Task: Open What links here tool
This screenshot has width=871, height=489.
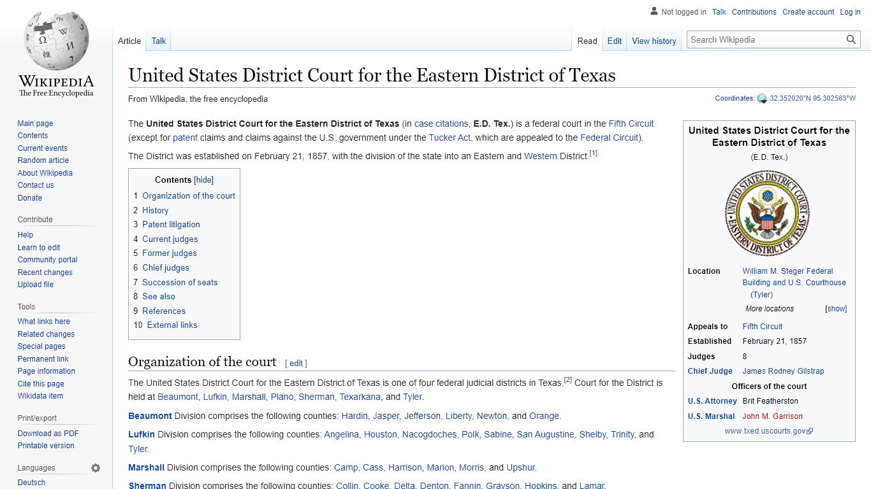Action: (43, 322)
